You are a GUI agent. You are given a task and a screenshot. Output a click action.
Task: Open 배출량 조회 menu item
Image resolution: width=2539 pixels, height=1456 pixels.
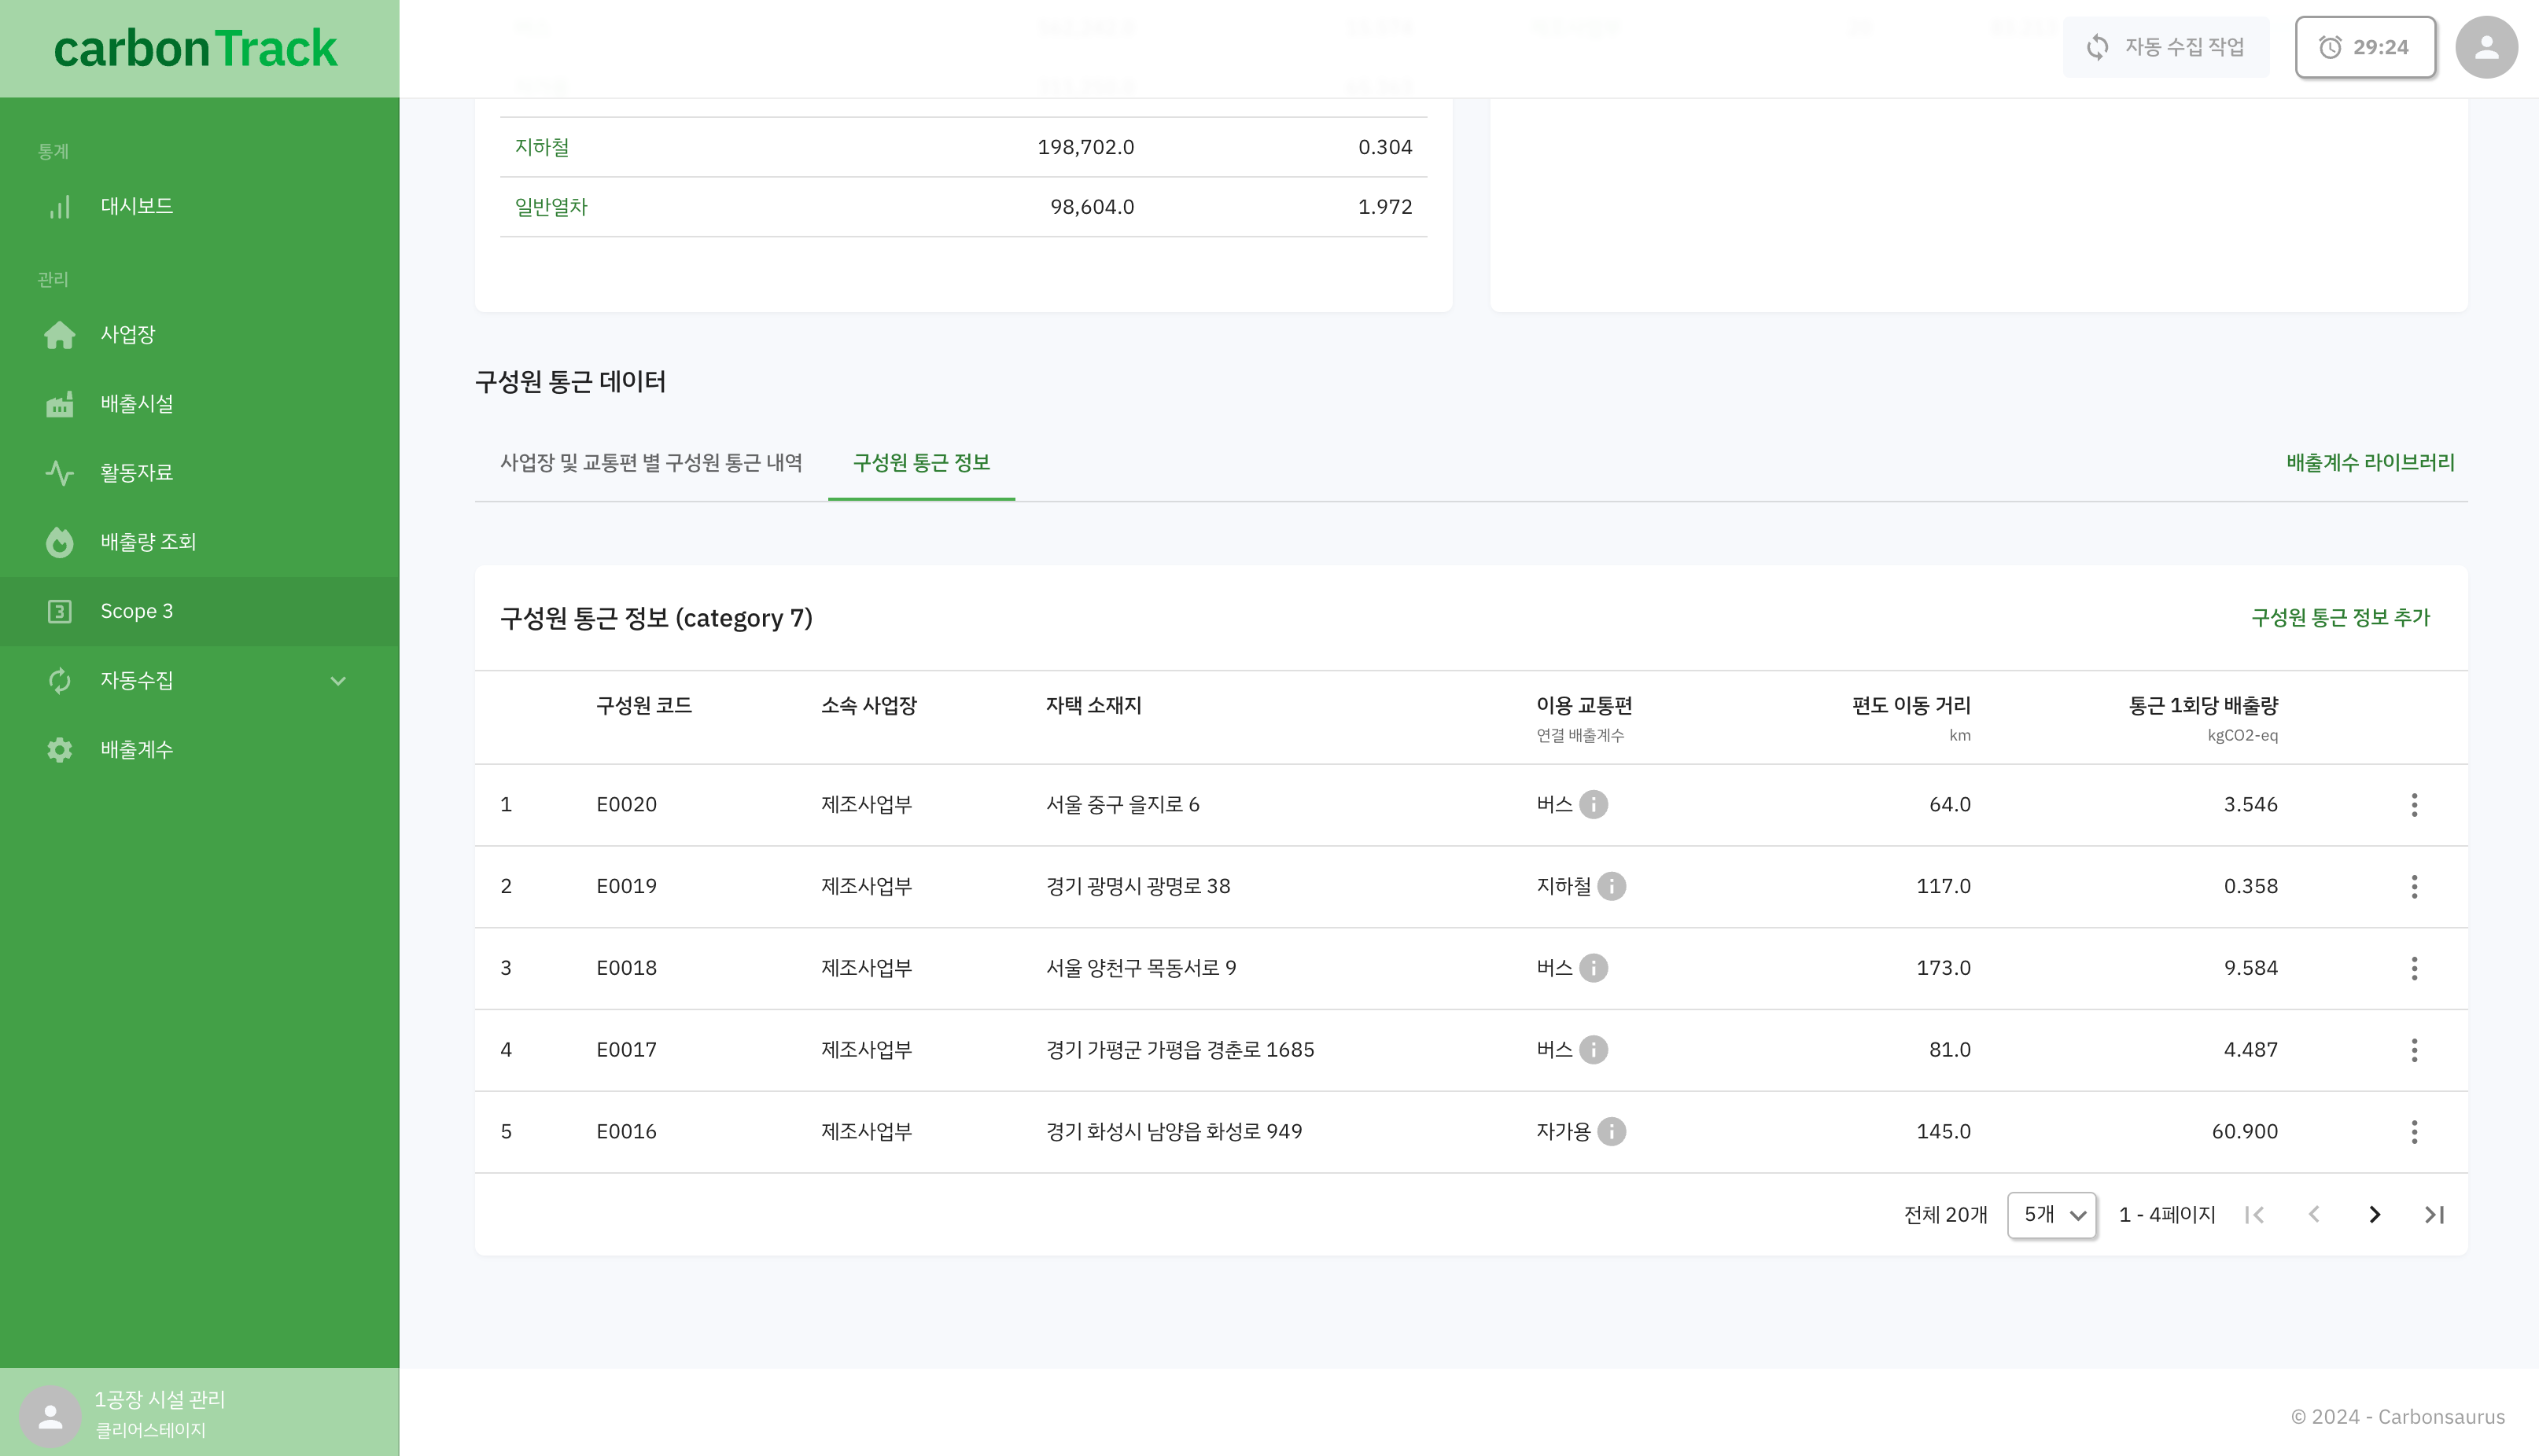(x=200, y=542)
